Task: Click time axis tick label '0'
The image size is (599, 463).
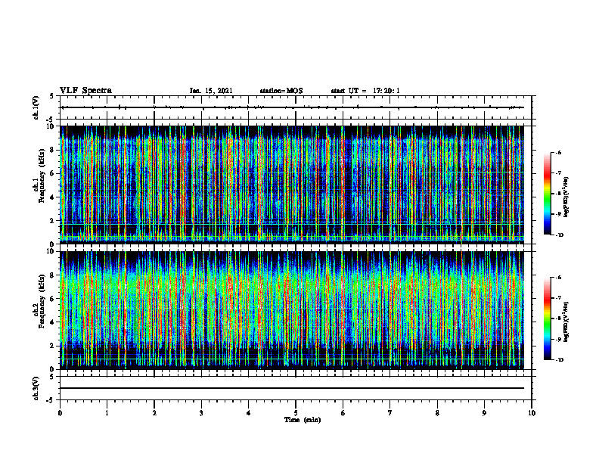Action: click(x=60, y=413)
